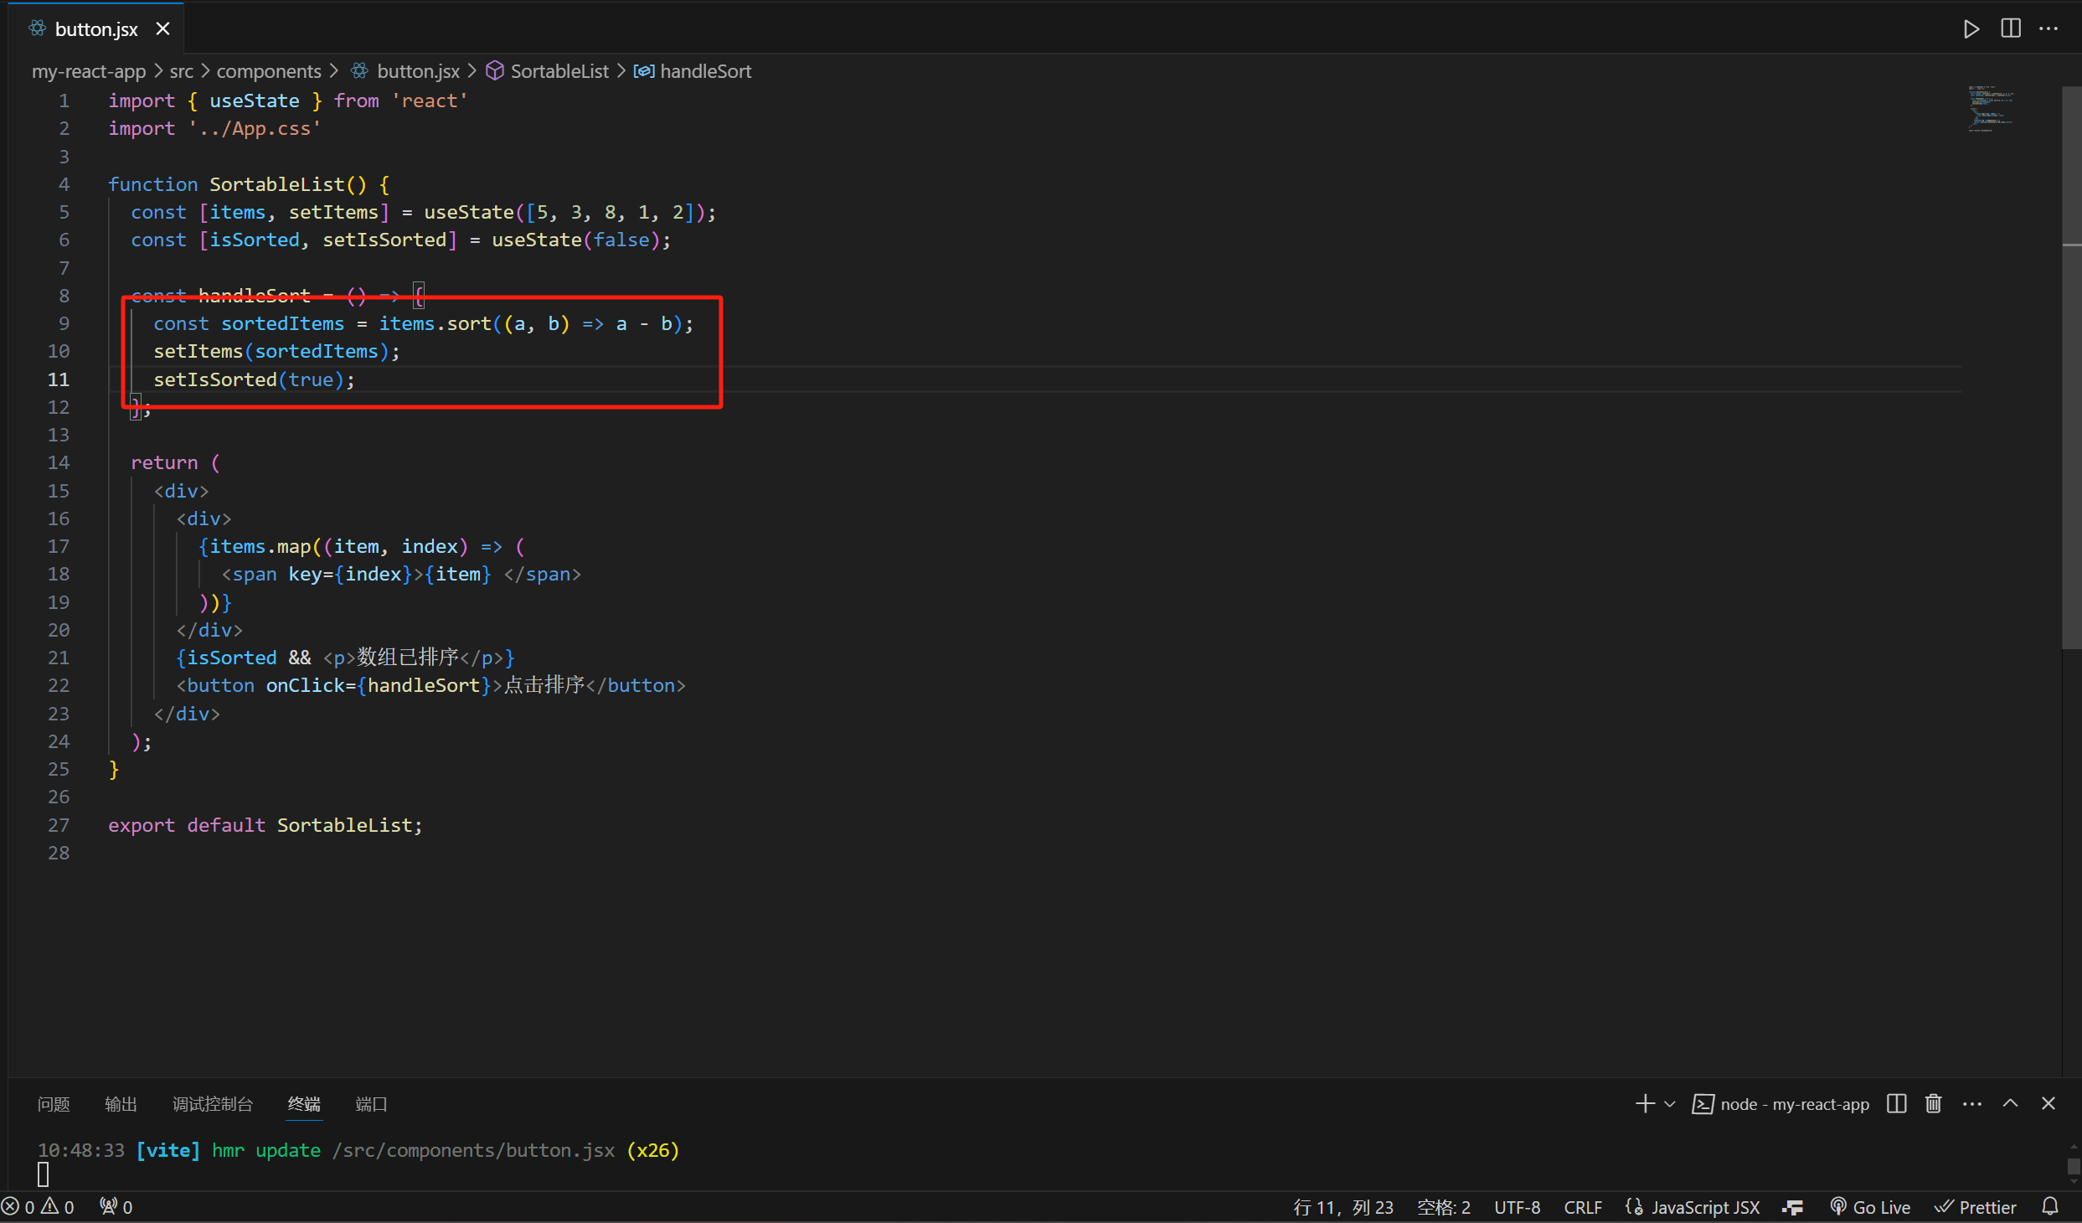Viewport: 2082px width, 1223px height.
Task: Toggle Prettier formatter status
Action: (x=1976, y=1206)
